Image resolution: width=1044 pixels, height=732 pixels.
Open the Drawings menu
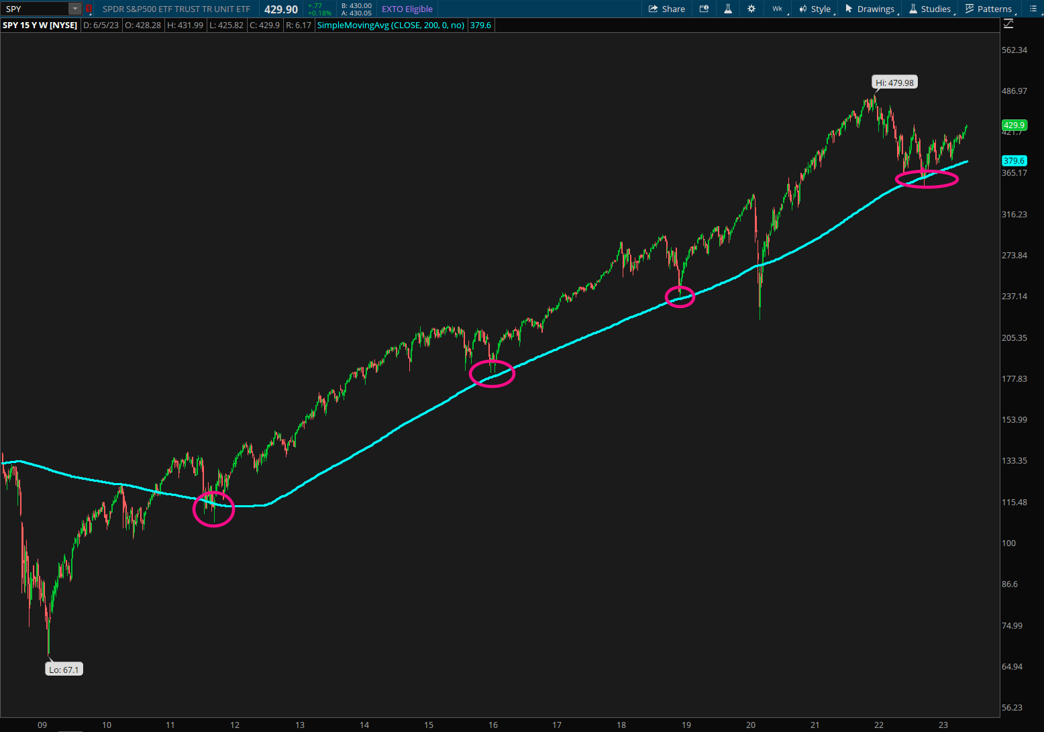870,9
